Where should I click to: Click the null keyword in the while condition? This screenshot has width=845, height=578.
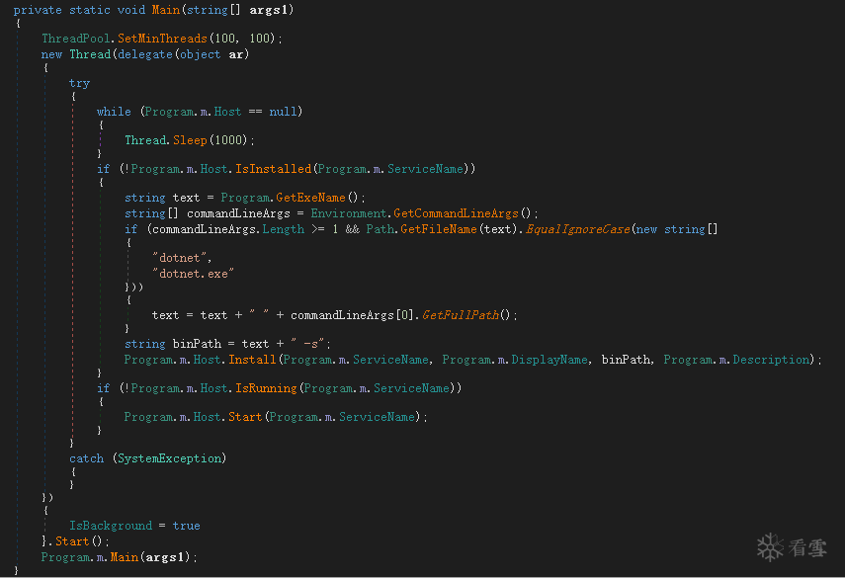[283, 112]
